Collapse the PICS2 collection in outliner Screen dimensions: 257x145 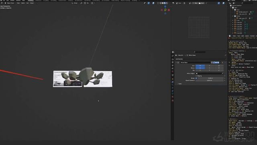233,16
